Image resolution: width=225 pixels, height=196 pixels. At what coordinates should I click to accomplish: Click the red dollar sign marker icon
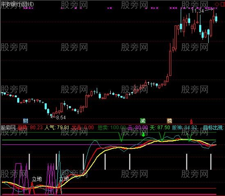point(191,121)
